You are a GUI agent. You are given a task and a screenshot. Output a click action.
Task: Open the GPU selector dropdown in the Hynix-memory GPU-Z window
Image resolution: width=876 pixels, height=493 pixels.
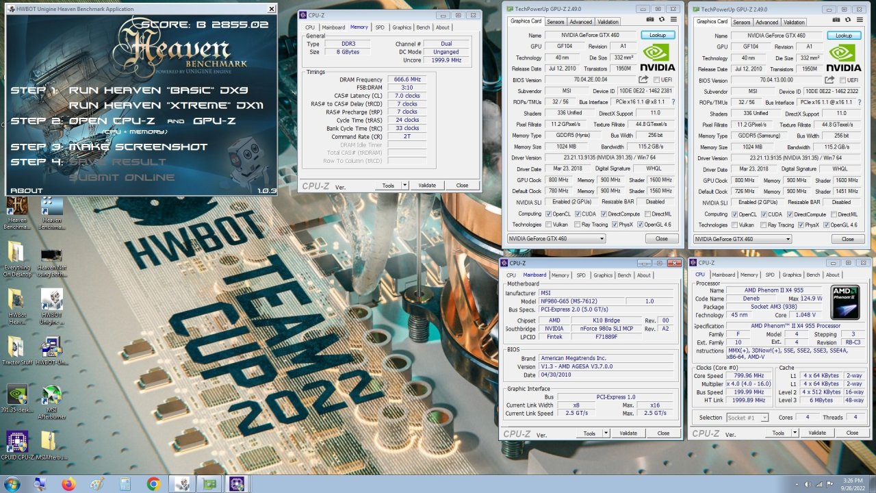pyautogui.click(x=556, y=239)
